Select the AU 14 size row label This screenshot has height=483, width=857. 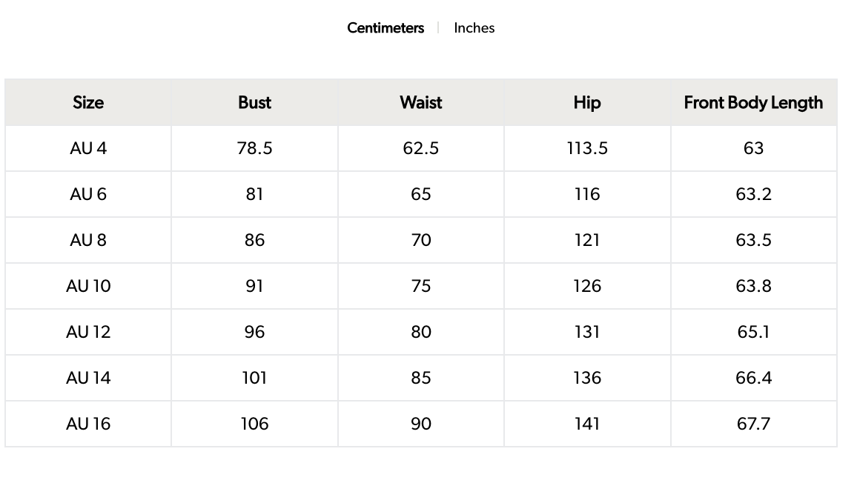click(x=88, y=378)
